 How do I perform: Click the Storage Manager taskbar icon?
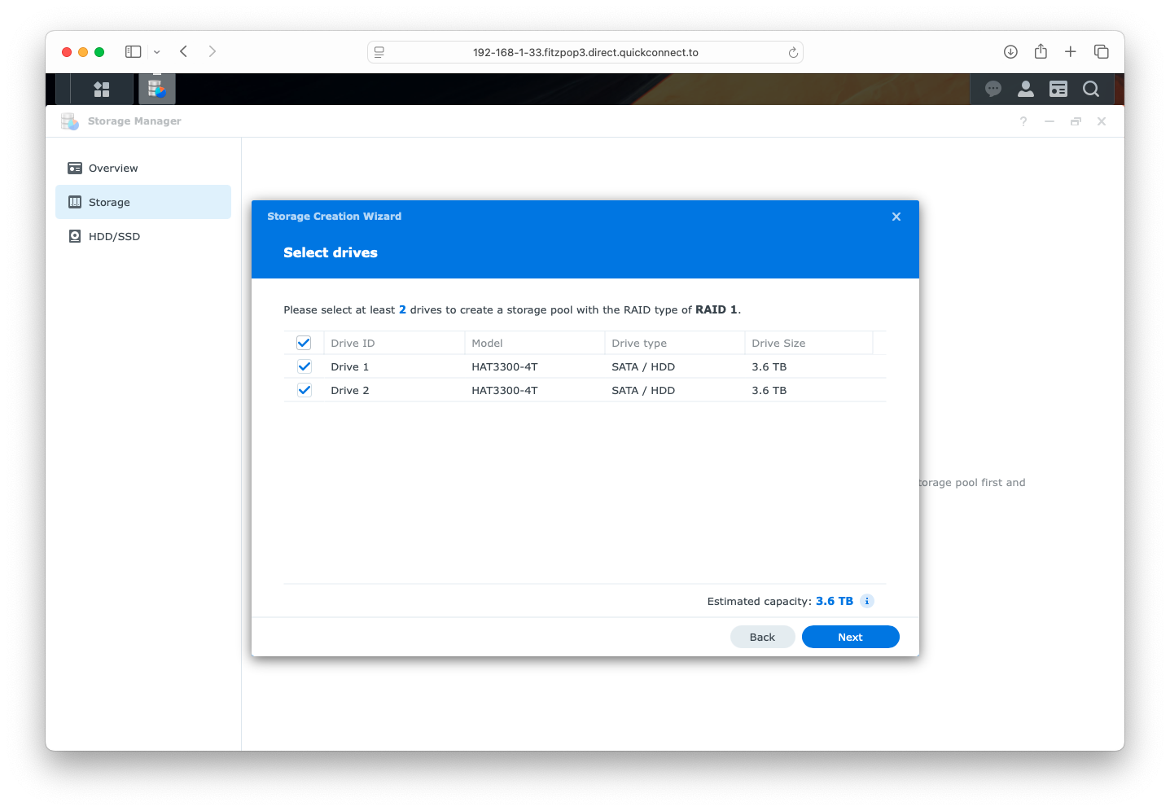157,89
